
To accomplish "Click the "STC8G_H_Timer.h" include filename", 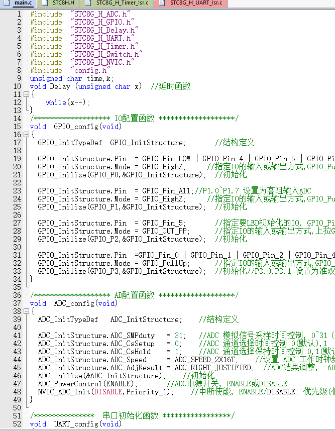I will [104, 46].
